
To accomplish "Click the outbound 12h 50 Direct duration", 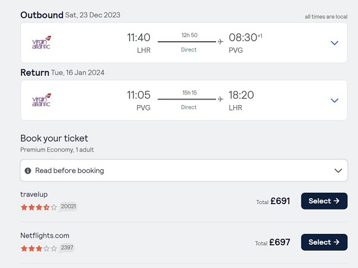I will (189, 42).
